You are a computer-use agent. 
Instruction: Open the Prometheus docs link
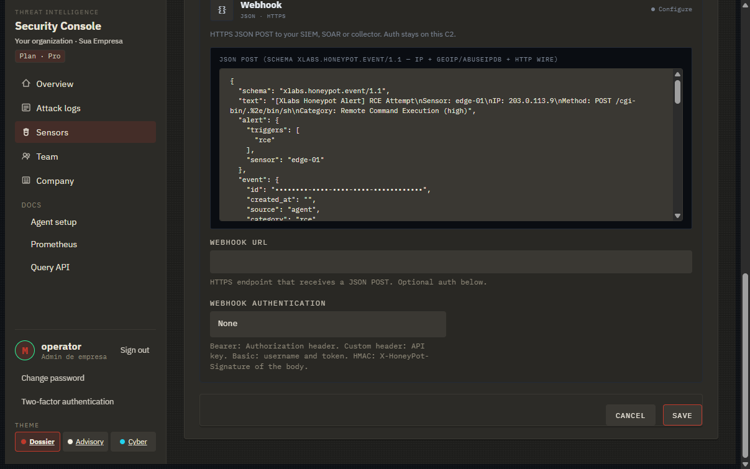[54, 244]
